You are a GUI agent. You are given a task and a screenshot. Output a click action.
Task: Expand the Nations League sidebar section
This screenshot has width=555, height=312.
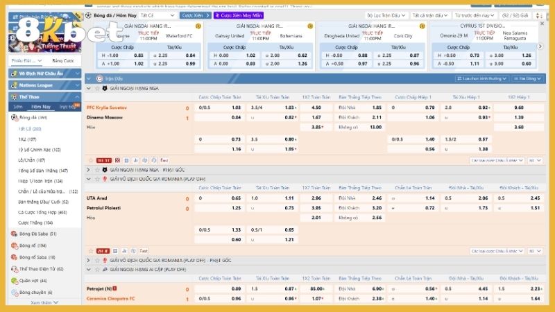[x=45, y=85]
